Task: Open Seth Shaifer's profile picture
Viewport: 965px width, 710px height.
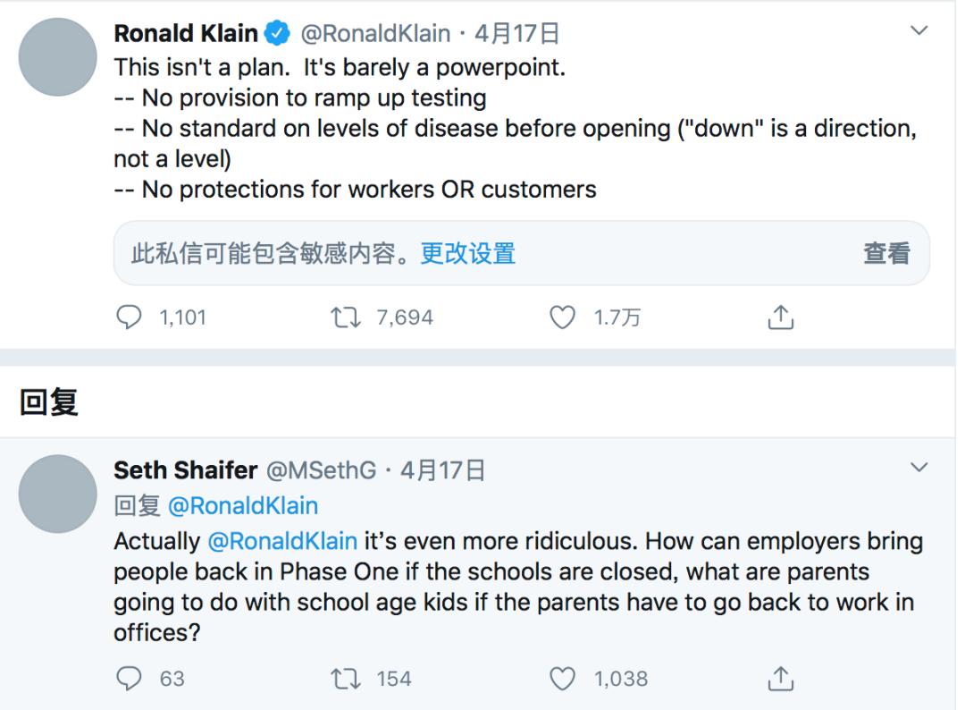Action: [x=57, y=494]
